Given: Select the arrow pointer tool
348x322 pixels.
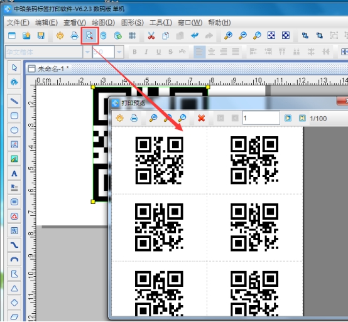Looking at the screenshot, I should coord(14,68).
